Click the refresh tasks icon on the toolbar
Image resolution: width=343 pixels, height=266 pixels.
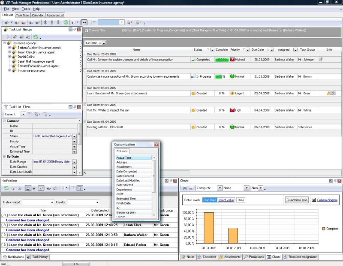tap(66, 21)
